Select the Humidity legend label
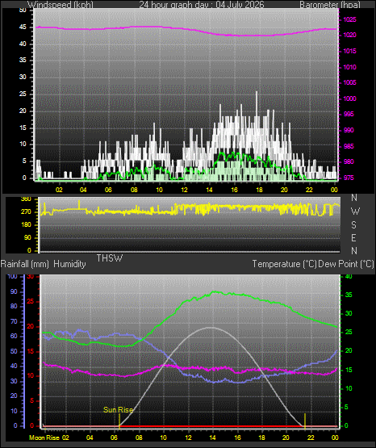 (69, 264)
